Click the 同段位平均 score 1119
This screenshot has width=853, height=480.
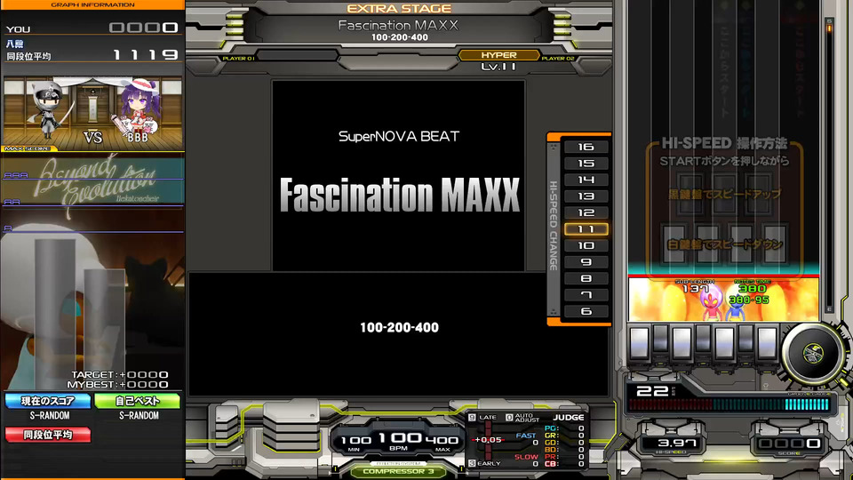click(145, 54)
